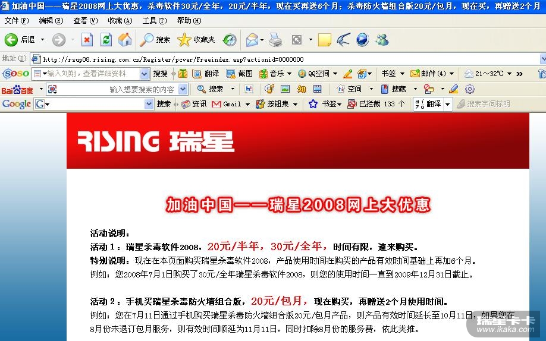Click the Forward arrow icon

pyautogui.click(x=59, y=40)
